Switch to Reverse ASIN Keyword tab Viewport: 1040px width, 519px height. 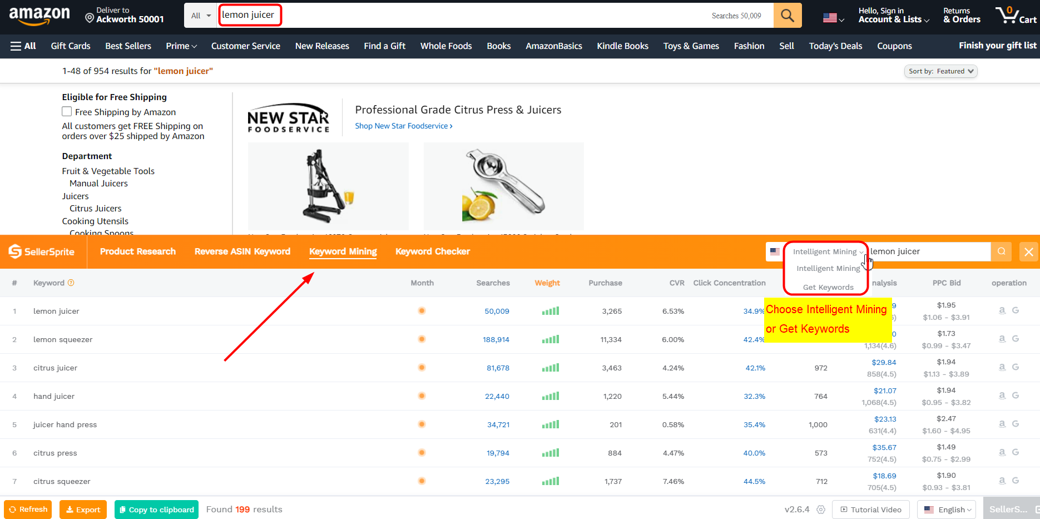pos(242,251)
